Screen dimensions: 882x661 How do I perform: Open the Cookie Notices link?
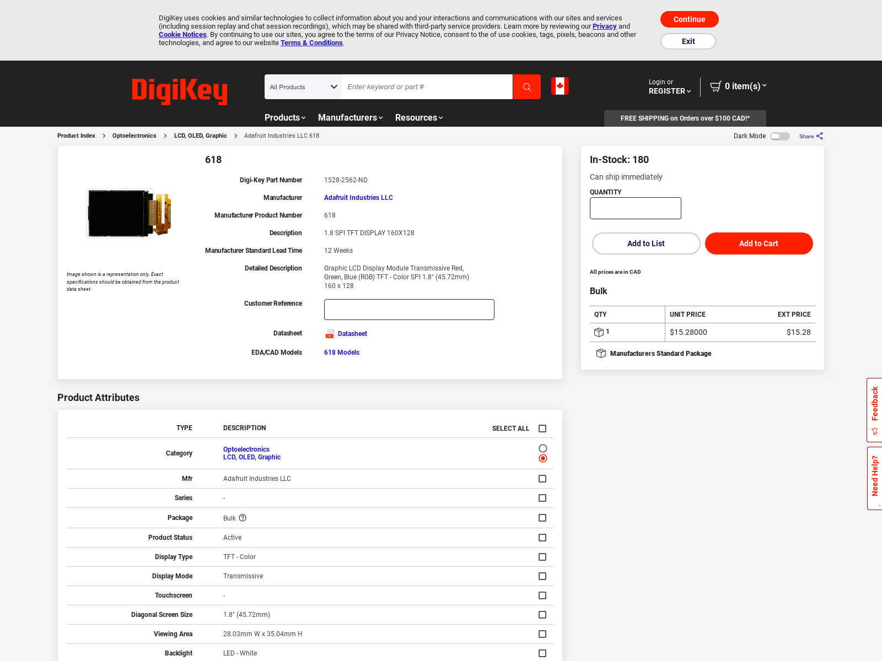point(182,35)
